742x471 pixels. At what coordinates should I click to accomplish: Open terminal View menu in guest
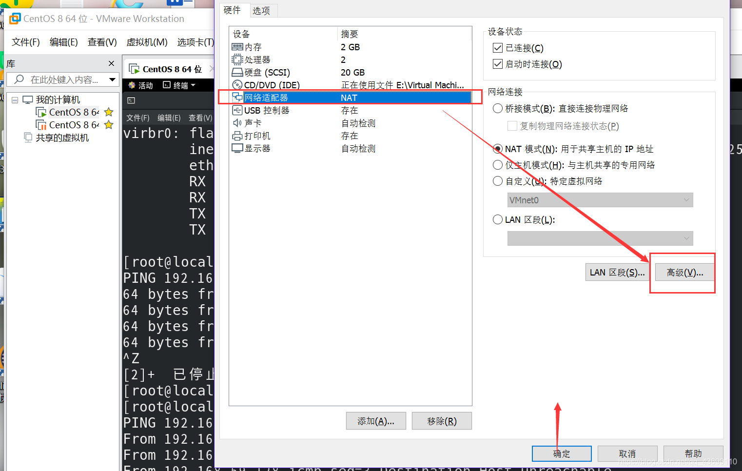click(x=200, y=118)
